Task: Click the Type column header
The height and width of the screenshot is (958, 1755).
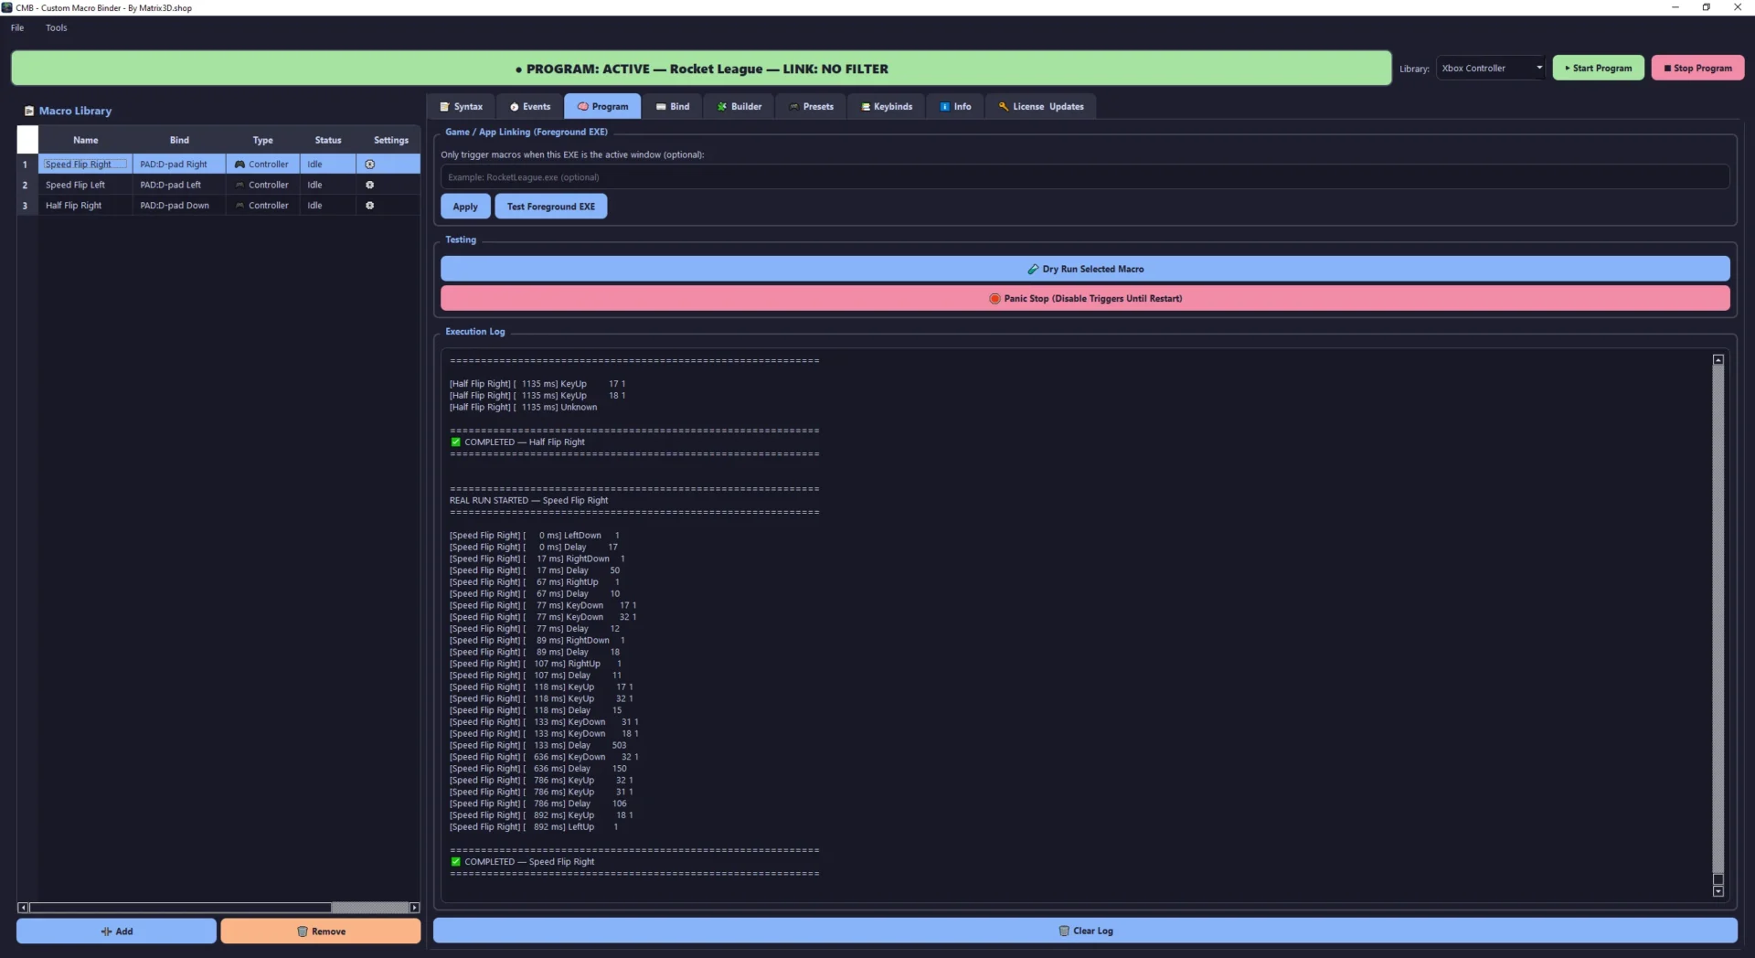Action: point(263,140)
